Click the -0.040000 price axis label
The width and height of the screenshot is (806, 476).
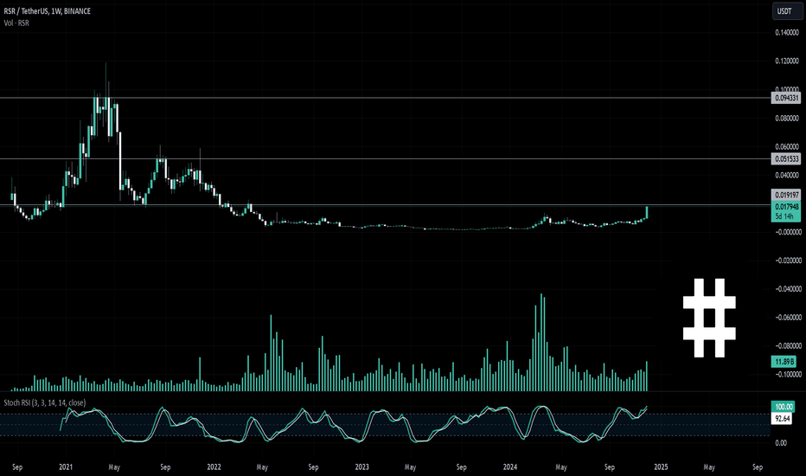(x=787, y=289)
